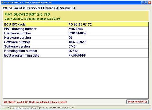Image resolution: width=152 pixels, height=110 pixels.
Task: Restore down the scanner window
Action: [x=146, y=2]
